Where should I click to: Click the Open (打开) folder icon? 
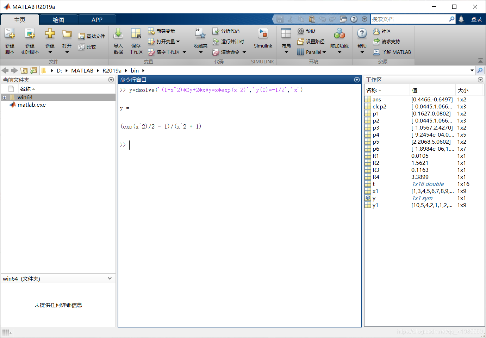67,34
